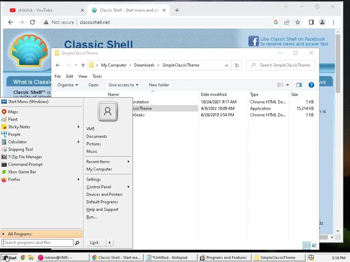Refresh the SimpleClassicTheme folder view
Image resolution: width=350 pixels, height=262 pixels.
237,65
